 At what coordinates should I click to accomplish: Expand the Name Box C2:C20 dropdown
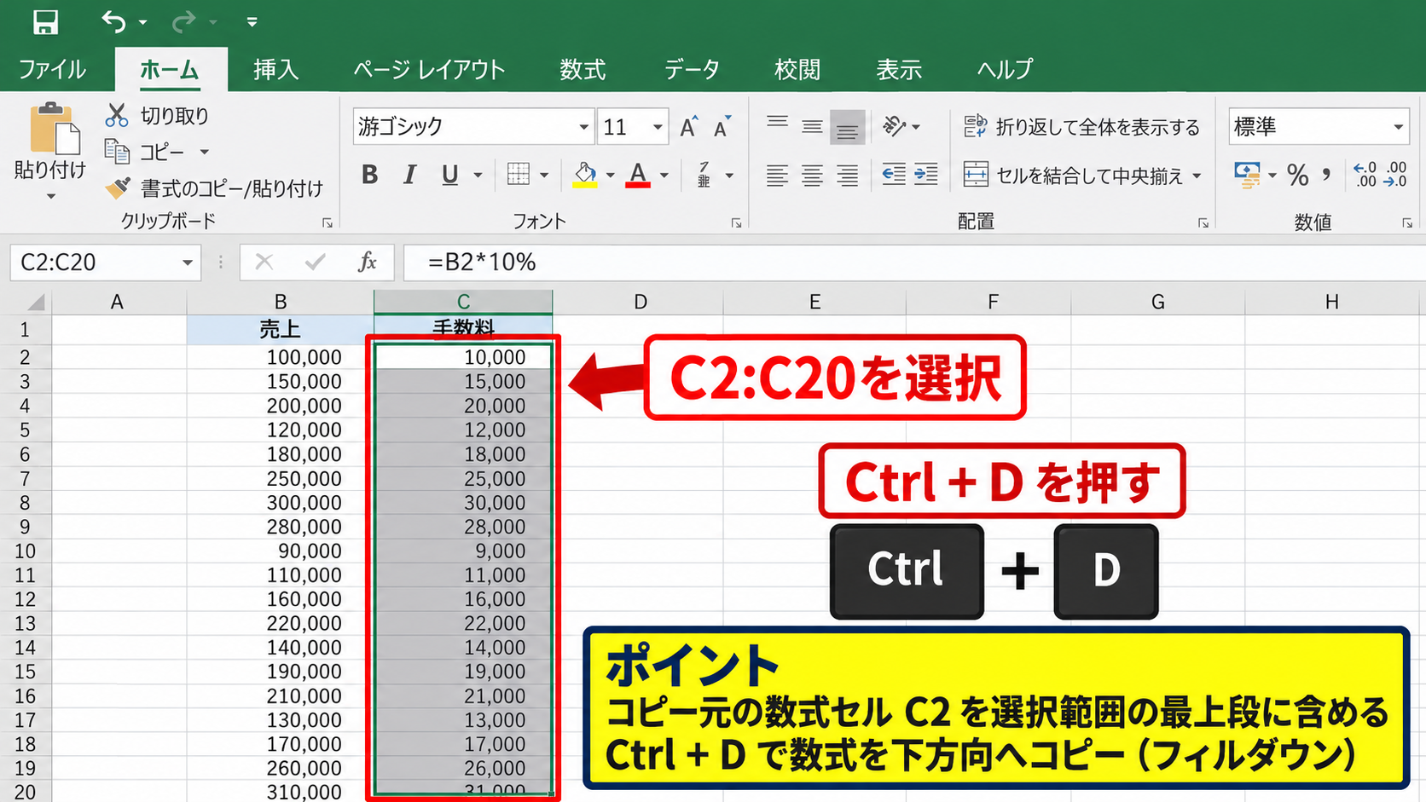[x=187, y=263]
